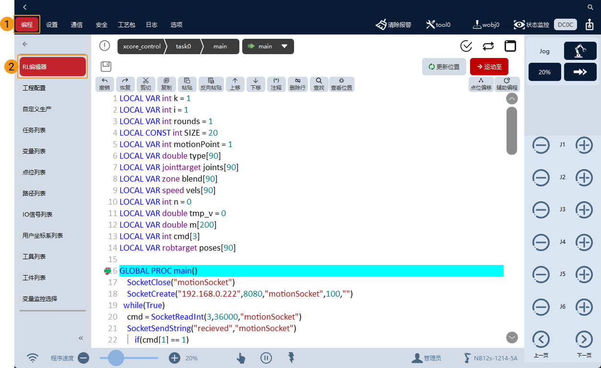The width and height of the screenshot is (601, 368).
Task: Click the code editor vertical scrollbar
Action: point(512,130)
